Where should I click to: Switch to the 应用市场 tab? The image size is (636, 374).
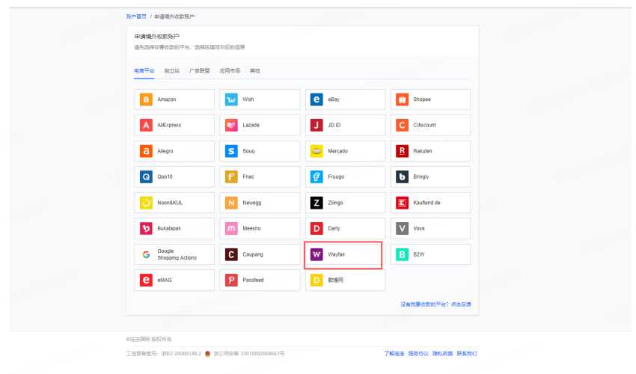(x=227, y=70)
